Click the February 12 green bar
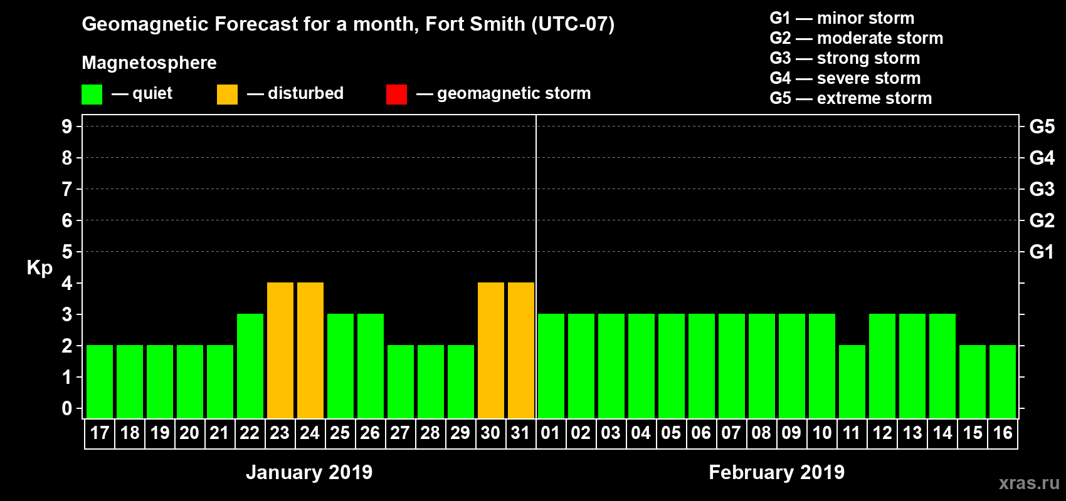Screen dimensions: 1066x501 click(882, 366)
